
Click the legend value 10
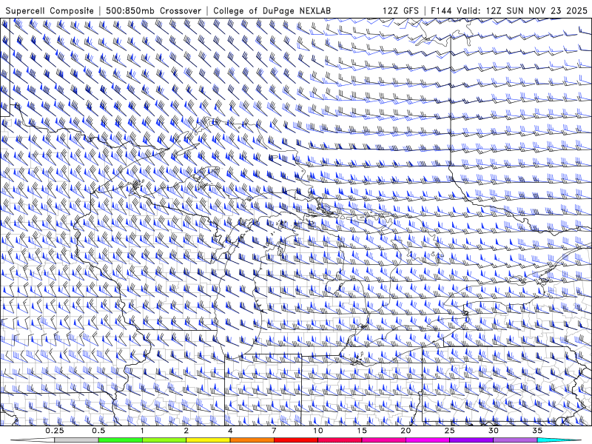(318, 431)
